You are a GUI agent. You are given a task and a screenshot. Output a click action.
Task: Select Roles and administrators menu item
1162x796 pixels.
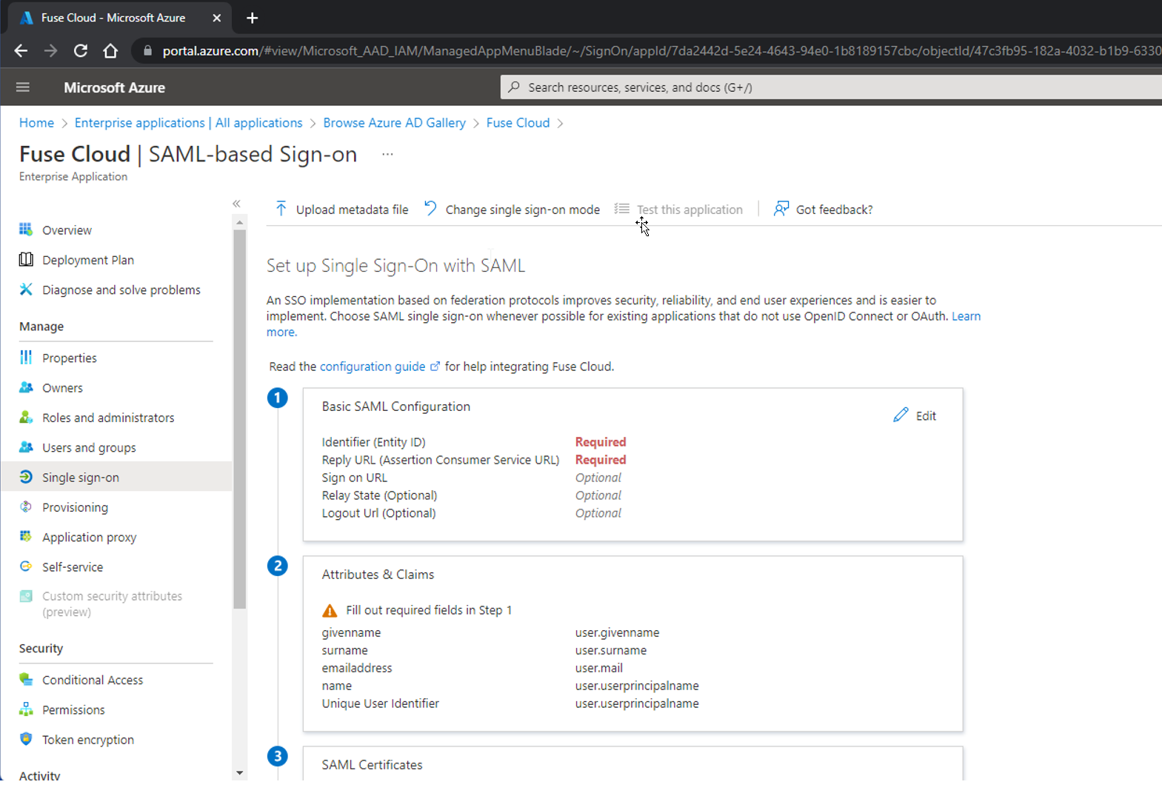tap(108, 418)
